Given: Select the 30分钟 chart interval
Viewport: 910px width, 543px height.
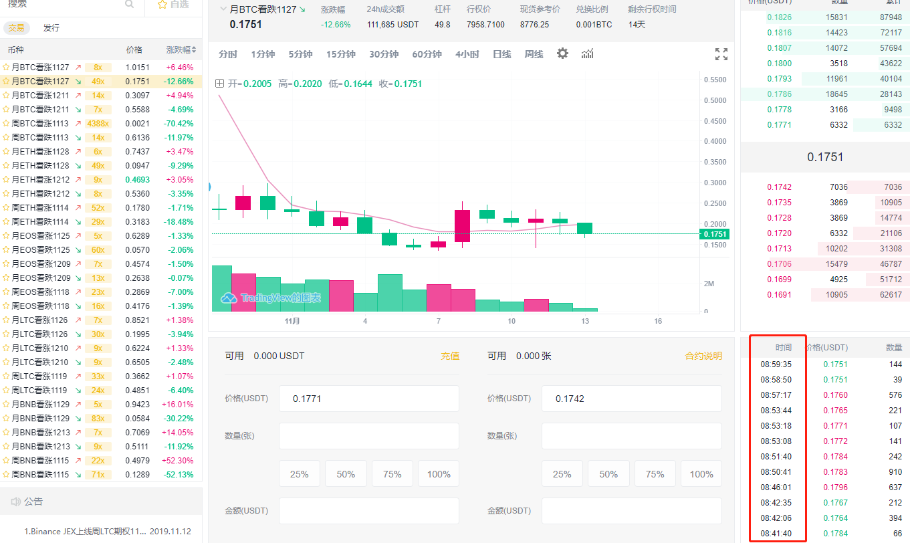Looking at the screenshot, I should point(384,54).
